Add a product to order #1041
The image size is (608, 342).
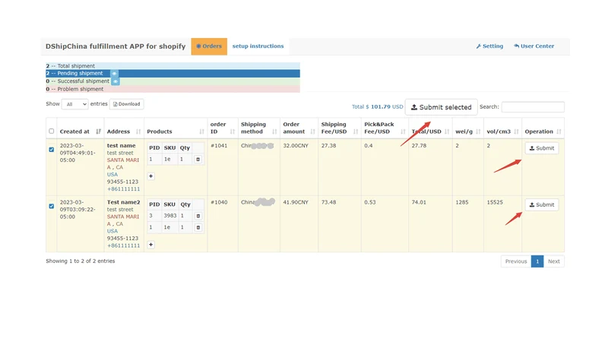150,176
